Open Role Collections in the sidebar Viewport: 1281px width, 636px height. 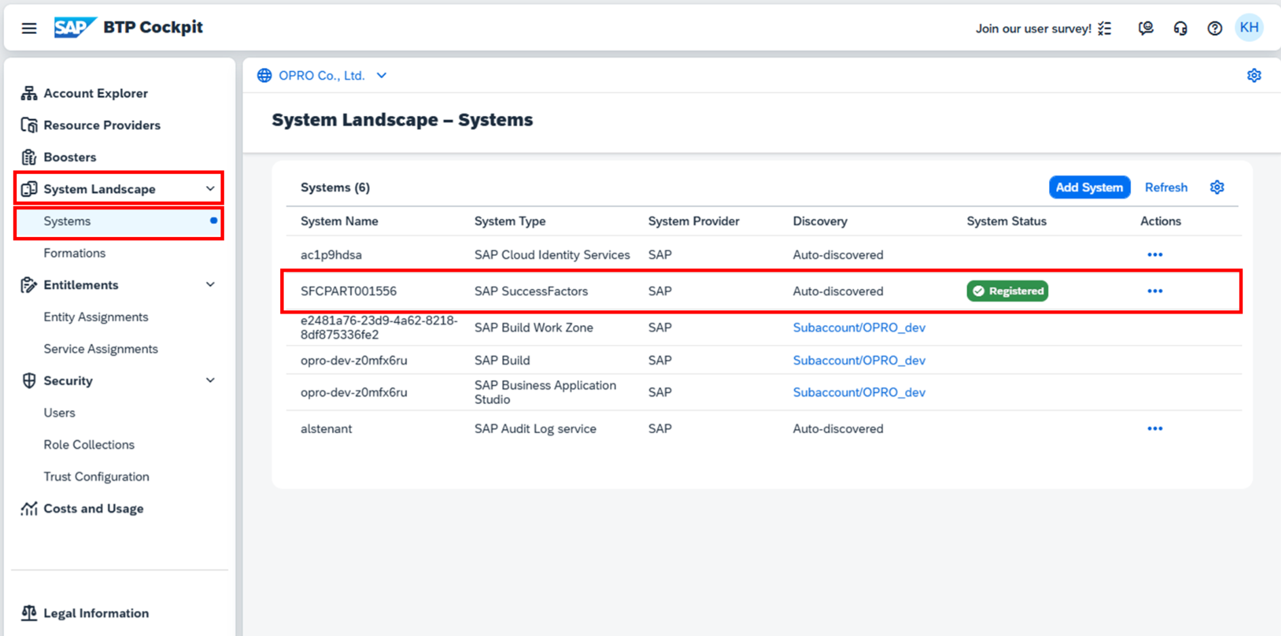point(89,445)
